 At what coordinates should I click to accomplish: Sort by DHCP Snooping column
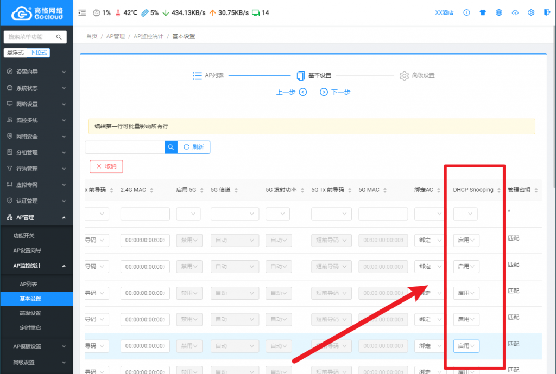[499, 190]
